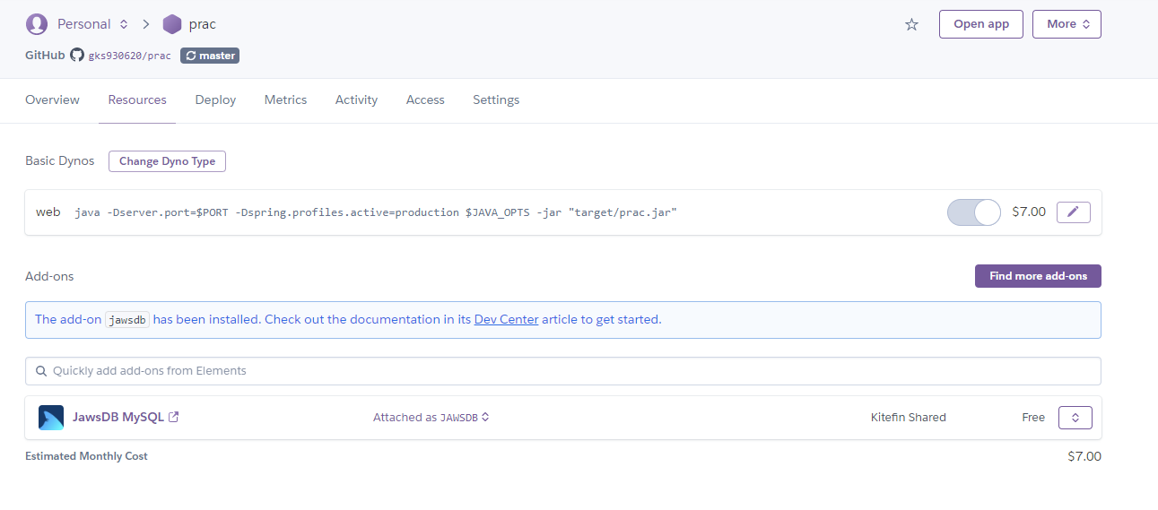The image size is (1158, 510).
Task: Click the JawsDB MySQL logo icon
Action: click(x=51, y=418)
